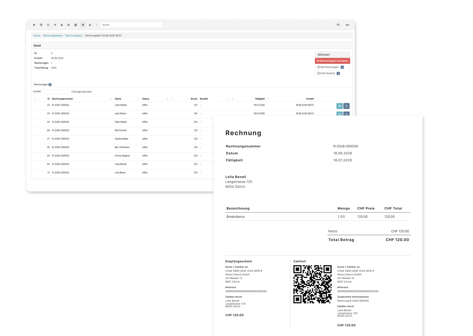Select the Mia Fischer name cell
This screenshot has height=336, width=473.
[x=121, y=131]
